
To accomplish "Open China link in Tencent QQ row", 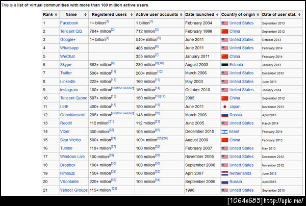I will (235, 32).
